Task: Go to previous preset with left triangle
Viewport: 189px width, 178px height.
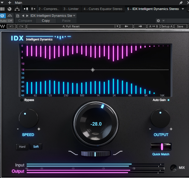Action: tap(23, 16)
